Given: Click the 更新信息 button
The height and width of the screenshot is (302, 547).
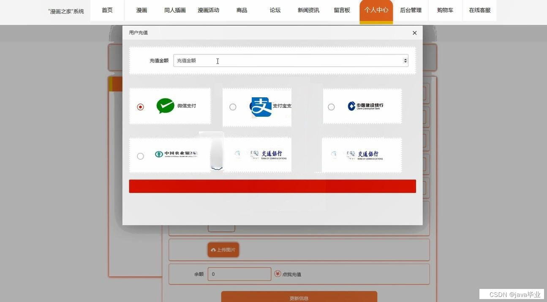Looking at the screenshot, I should [299, 297].
